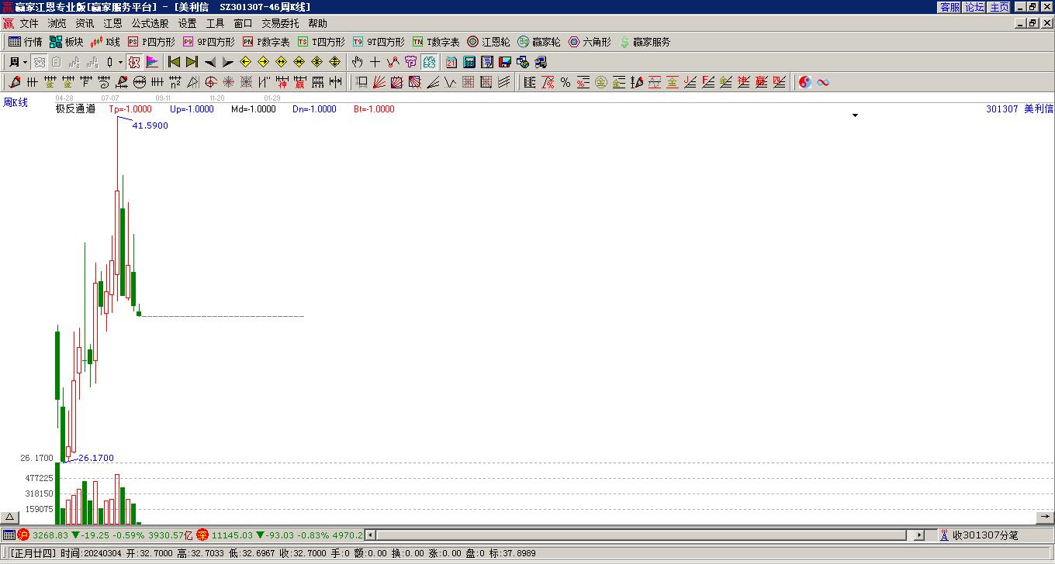Screen dimensions: 1055x564
Task: Open the 公式选股 menu
Action: [150, 23]
